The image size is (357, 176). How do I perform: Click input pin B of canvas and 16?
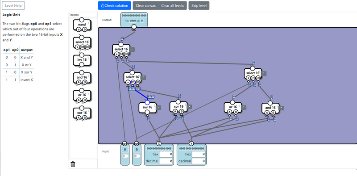click(273, 113)
